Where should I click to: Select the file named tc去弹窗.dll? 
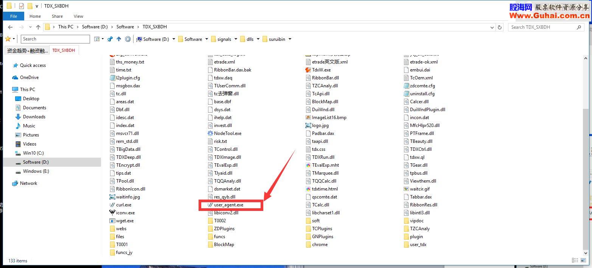[x=224, y=94]
